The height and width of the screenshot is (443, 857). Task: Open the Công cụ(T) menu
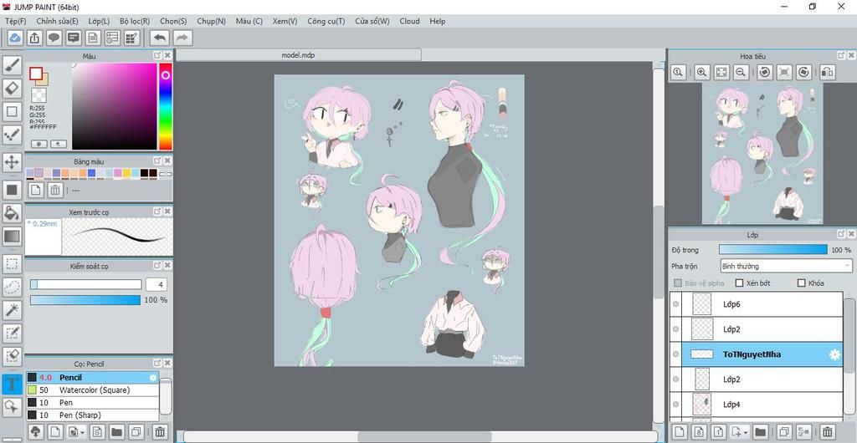click(326, 21)
